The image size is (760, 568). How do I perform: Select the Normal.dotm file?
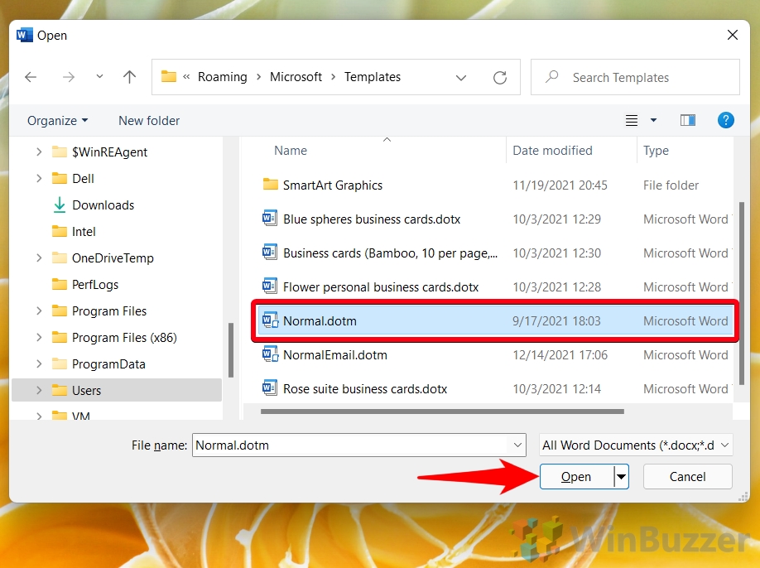[x=495, y=320]
